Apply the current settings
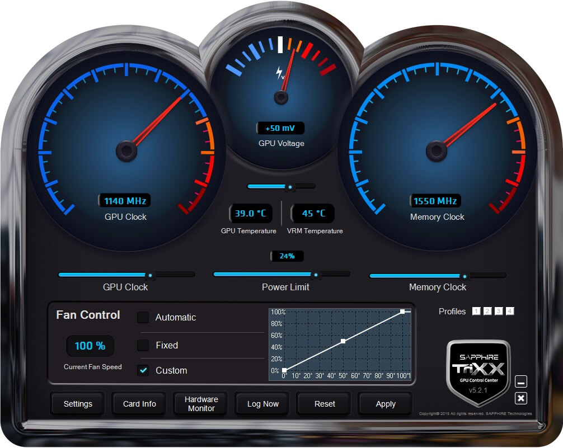The image size is (563, 448). tap(386, 404)
